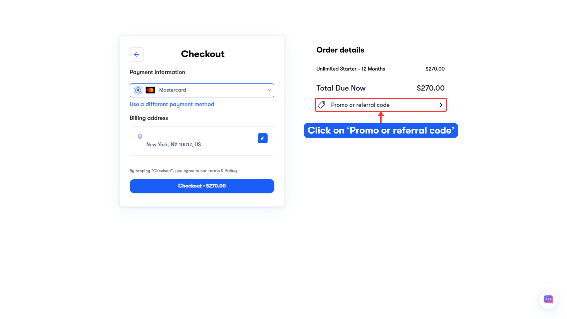Expand the Promo or referral code section
Screen dimensions: 567x319
coord(381,105)
